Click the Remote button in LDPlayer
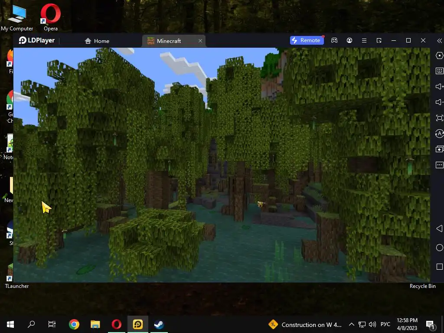Screen dimensions: 444x333 click(307, 40)
